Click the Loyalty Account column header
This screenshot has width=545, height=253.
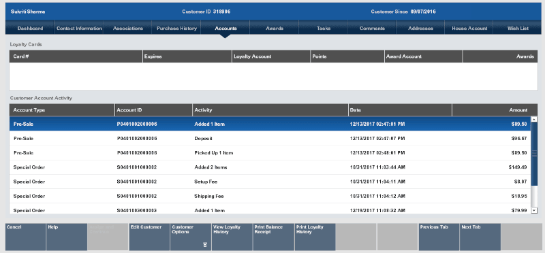[x=271, y=56]
